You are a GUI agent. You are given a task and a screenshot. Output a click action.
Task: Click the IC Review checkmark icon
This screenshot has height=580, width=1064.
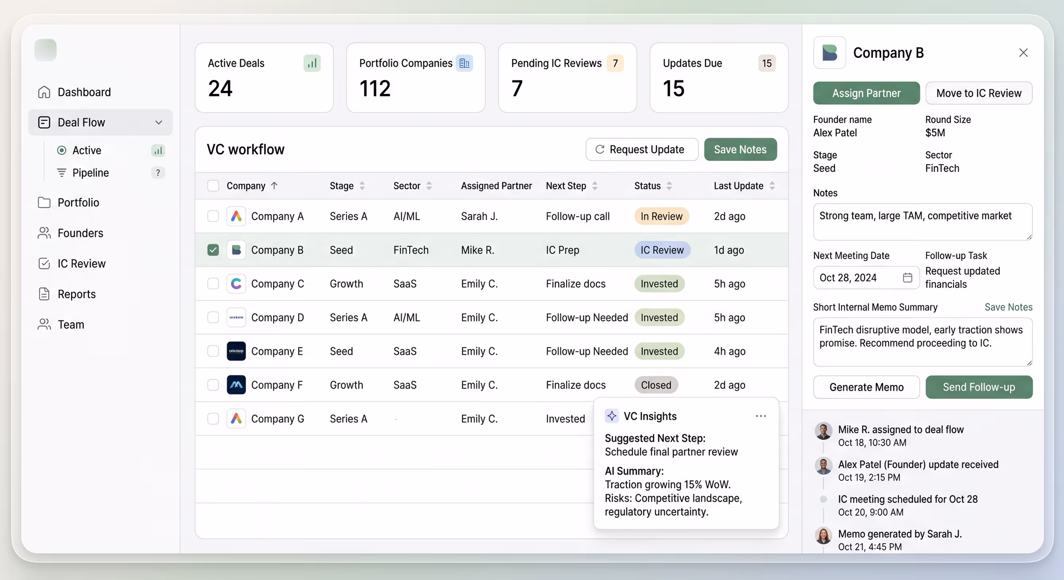coord(44,264)
